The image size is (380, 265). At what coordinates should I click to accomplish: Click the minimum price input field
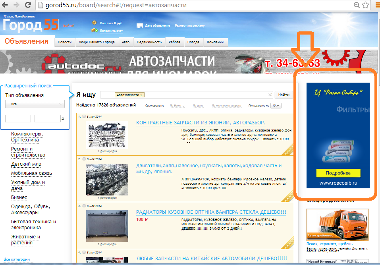[x=18, y=118]
